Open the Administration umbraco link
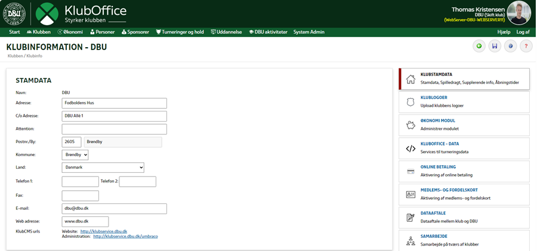 (x=125, y=236)
